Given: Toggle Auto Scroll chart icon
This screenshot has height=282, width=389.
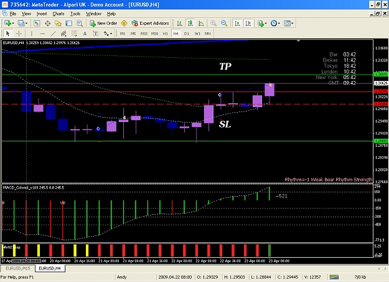Looking at the screenshot, I should (237, 23).
